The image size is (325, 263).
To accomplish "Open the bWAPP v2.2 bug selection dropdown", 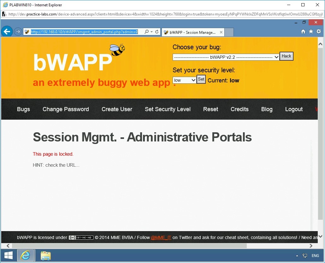I will [x=225, y=57].
